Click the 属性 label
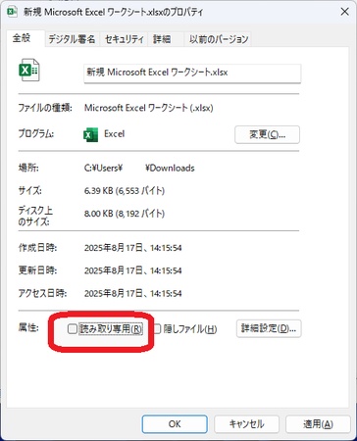Screen dimensions: 357x441 (x=28, y=327)
